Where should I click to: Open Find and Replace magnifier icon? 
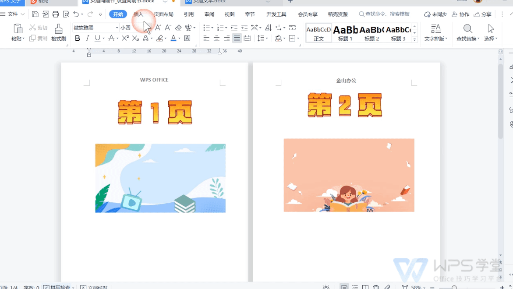point(468,29)
